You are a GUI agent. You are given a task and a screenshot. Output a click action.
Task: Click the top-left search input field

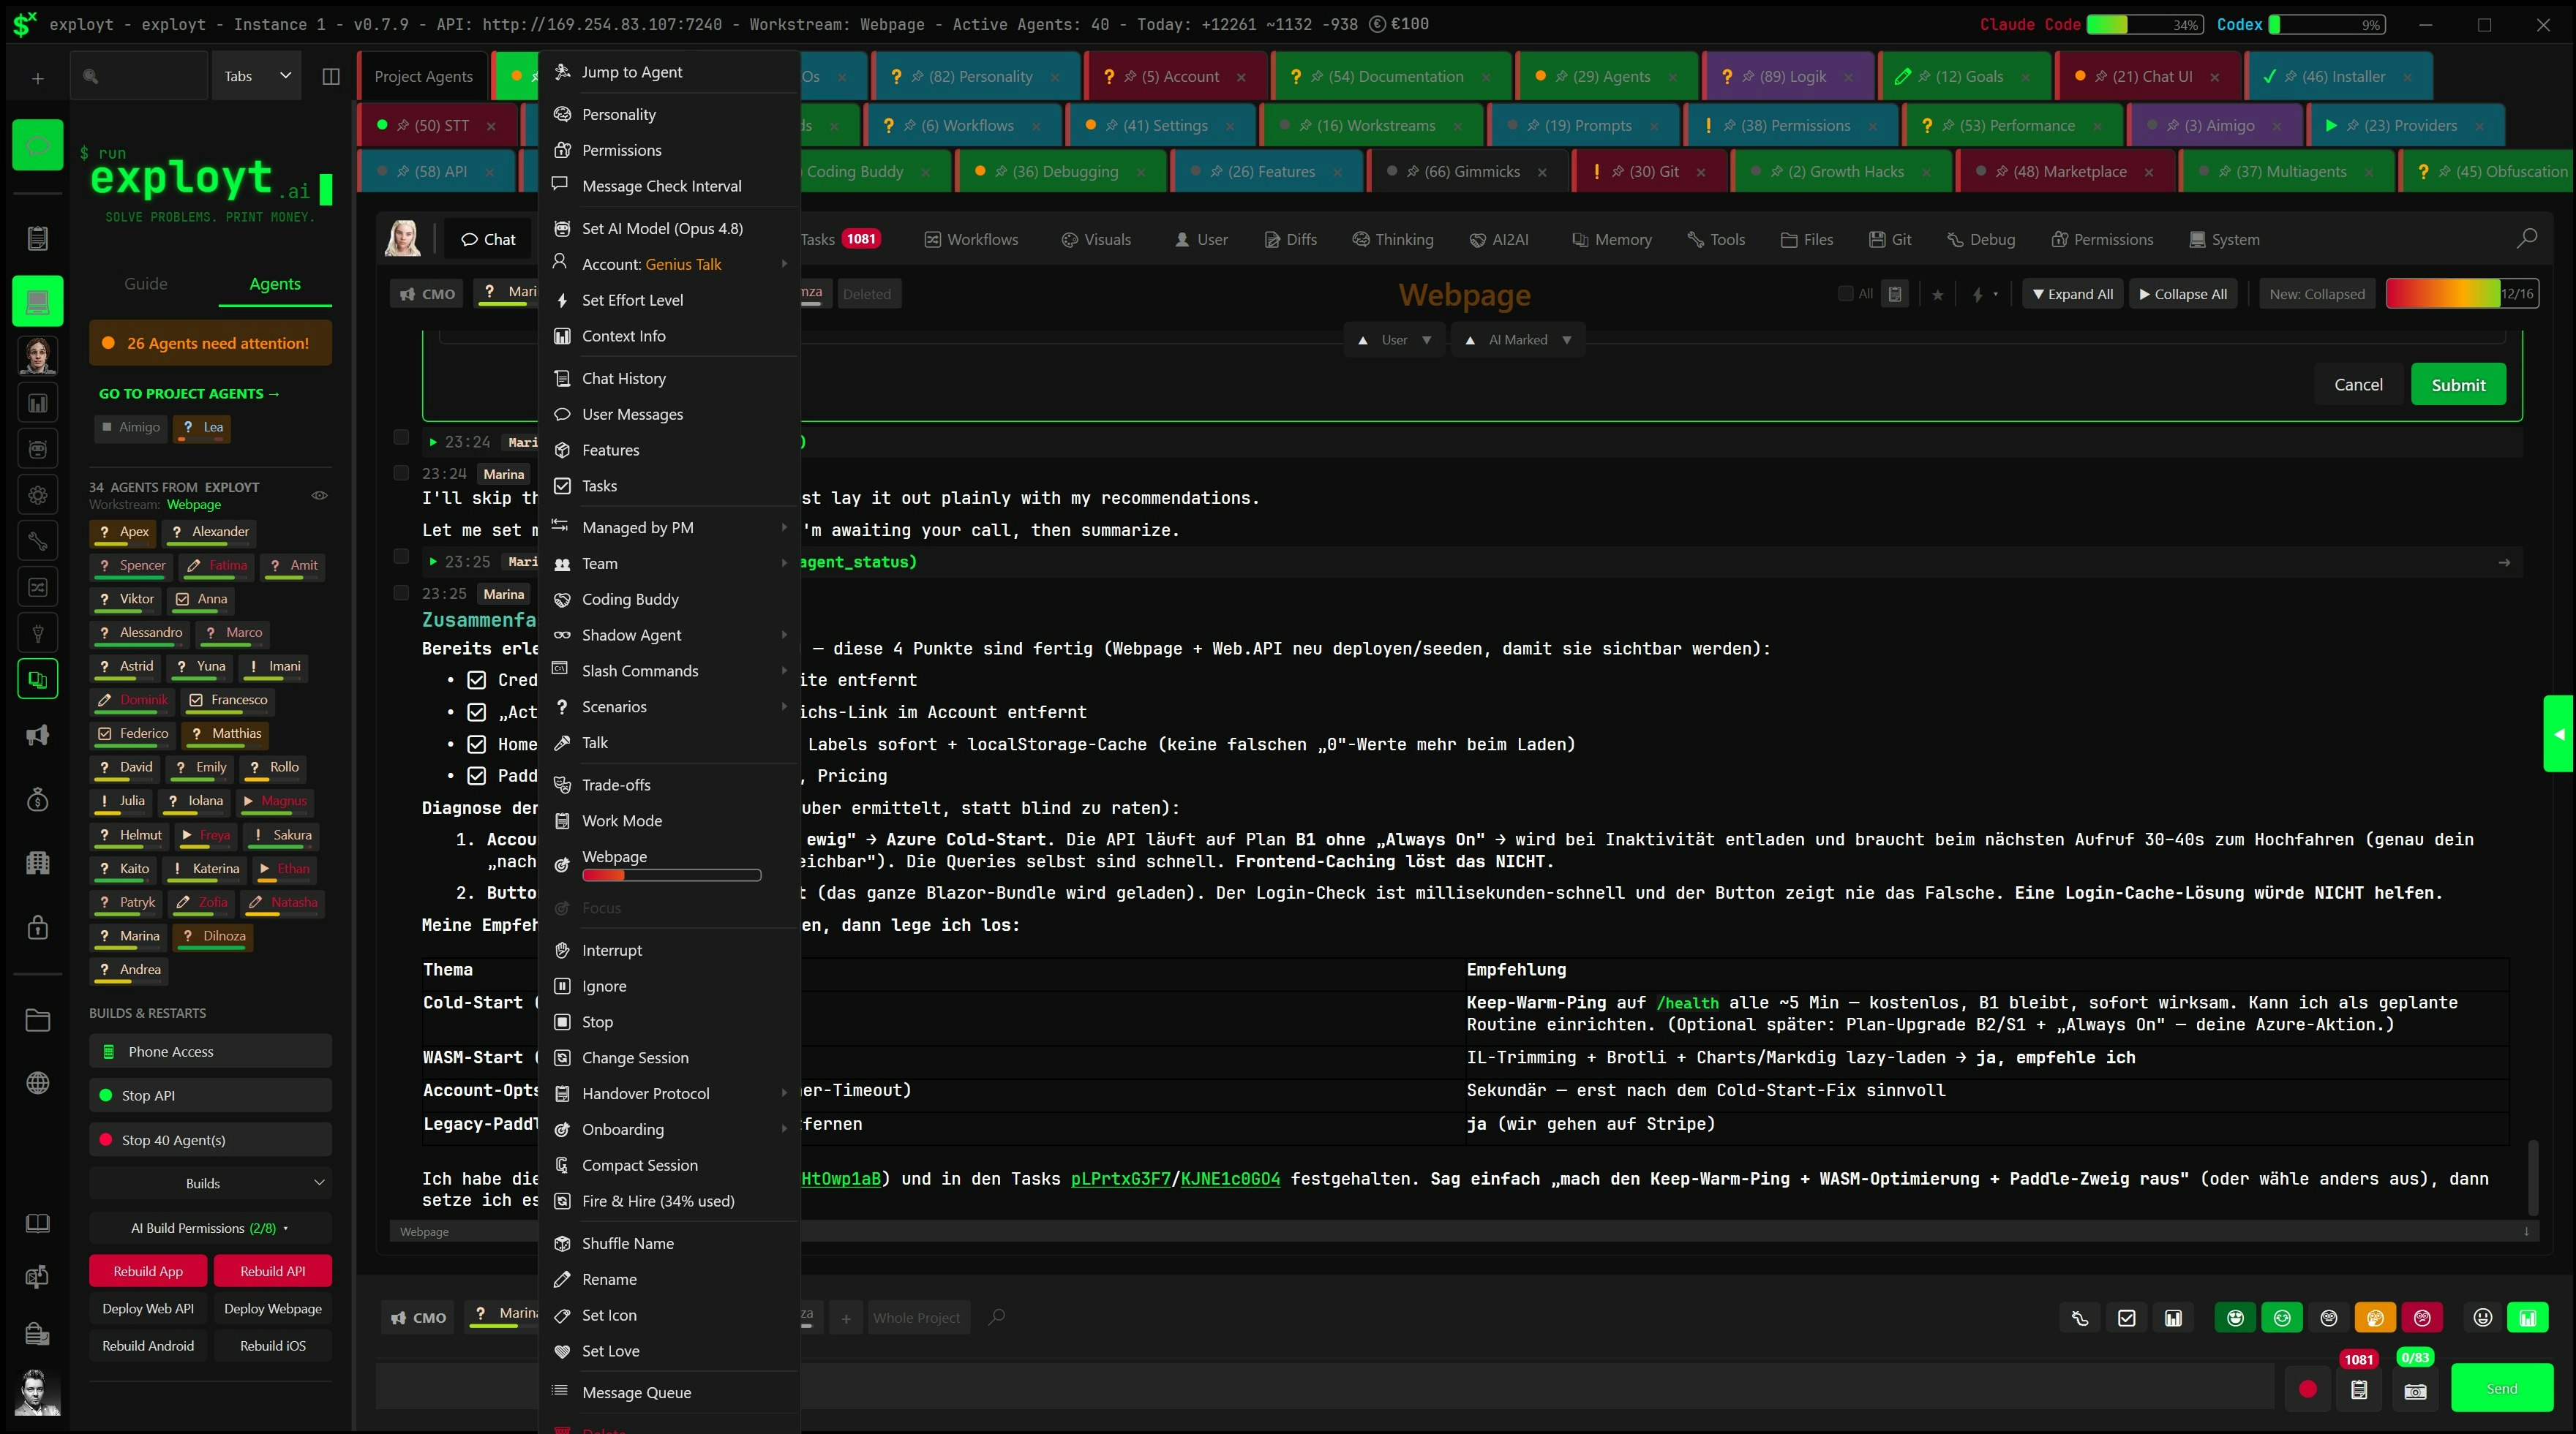(x=139, y=76)
